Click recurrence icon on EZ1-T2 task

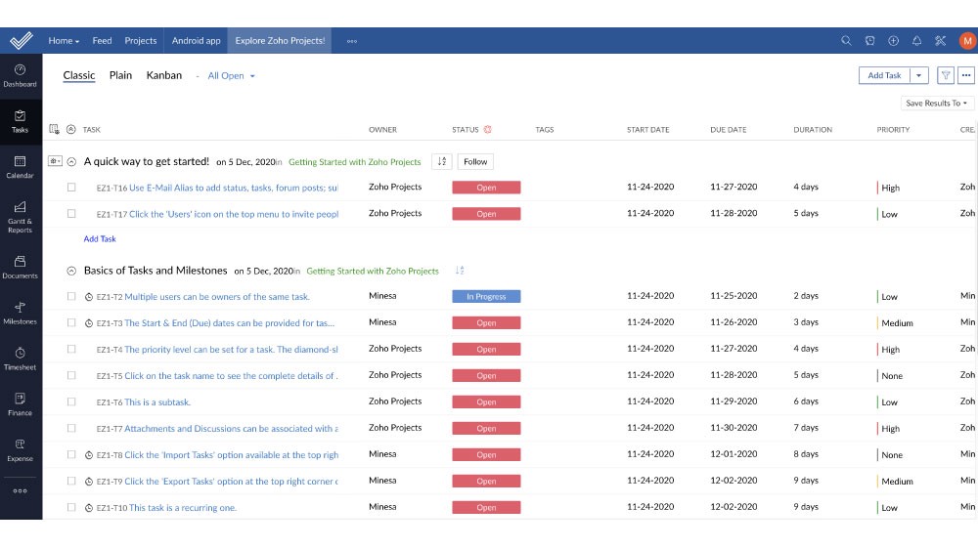point(89,297)
